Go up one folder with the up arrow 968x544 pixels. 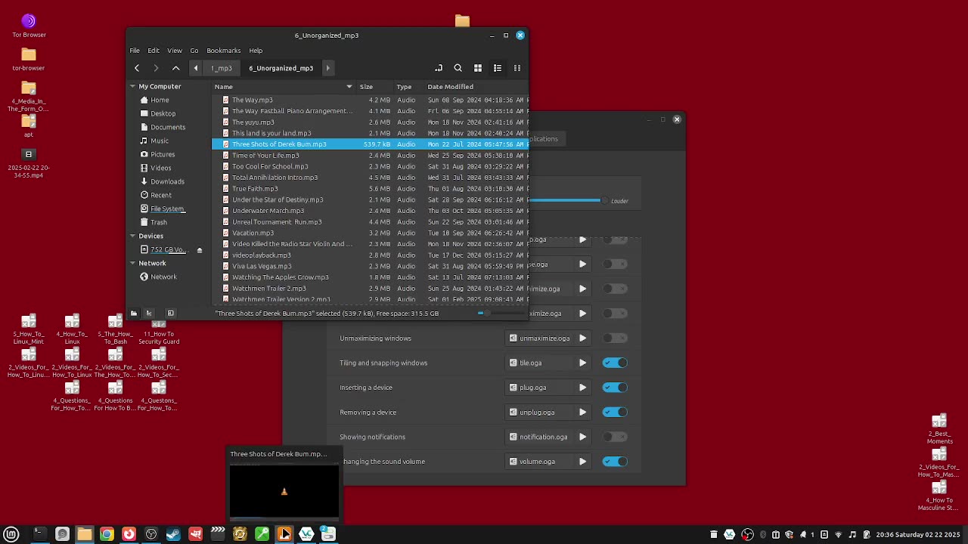pos(176,68)
